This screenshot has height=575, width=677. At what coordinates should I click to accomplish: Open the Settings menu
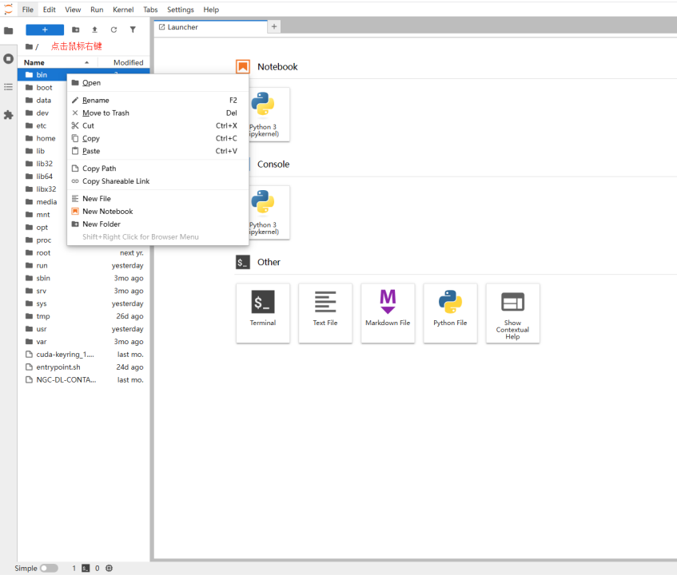click(181, 10)
